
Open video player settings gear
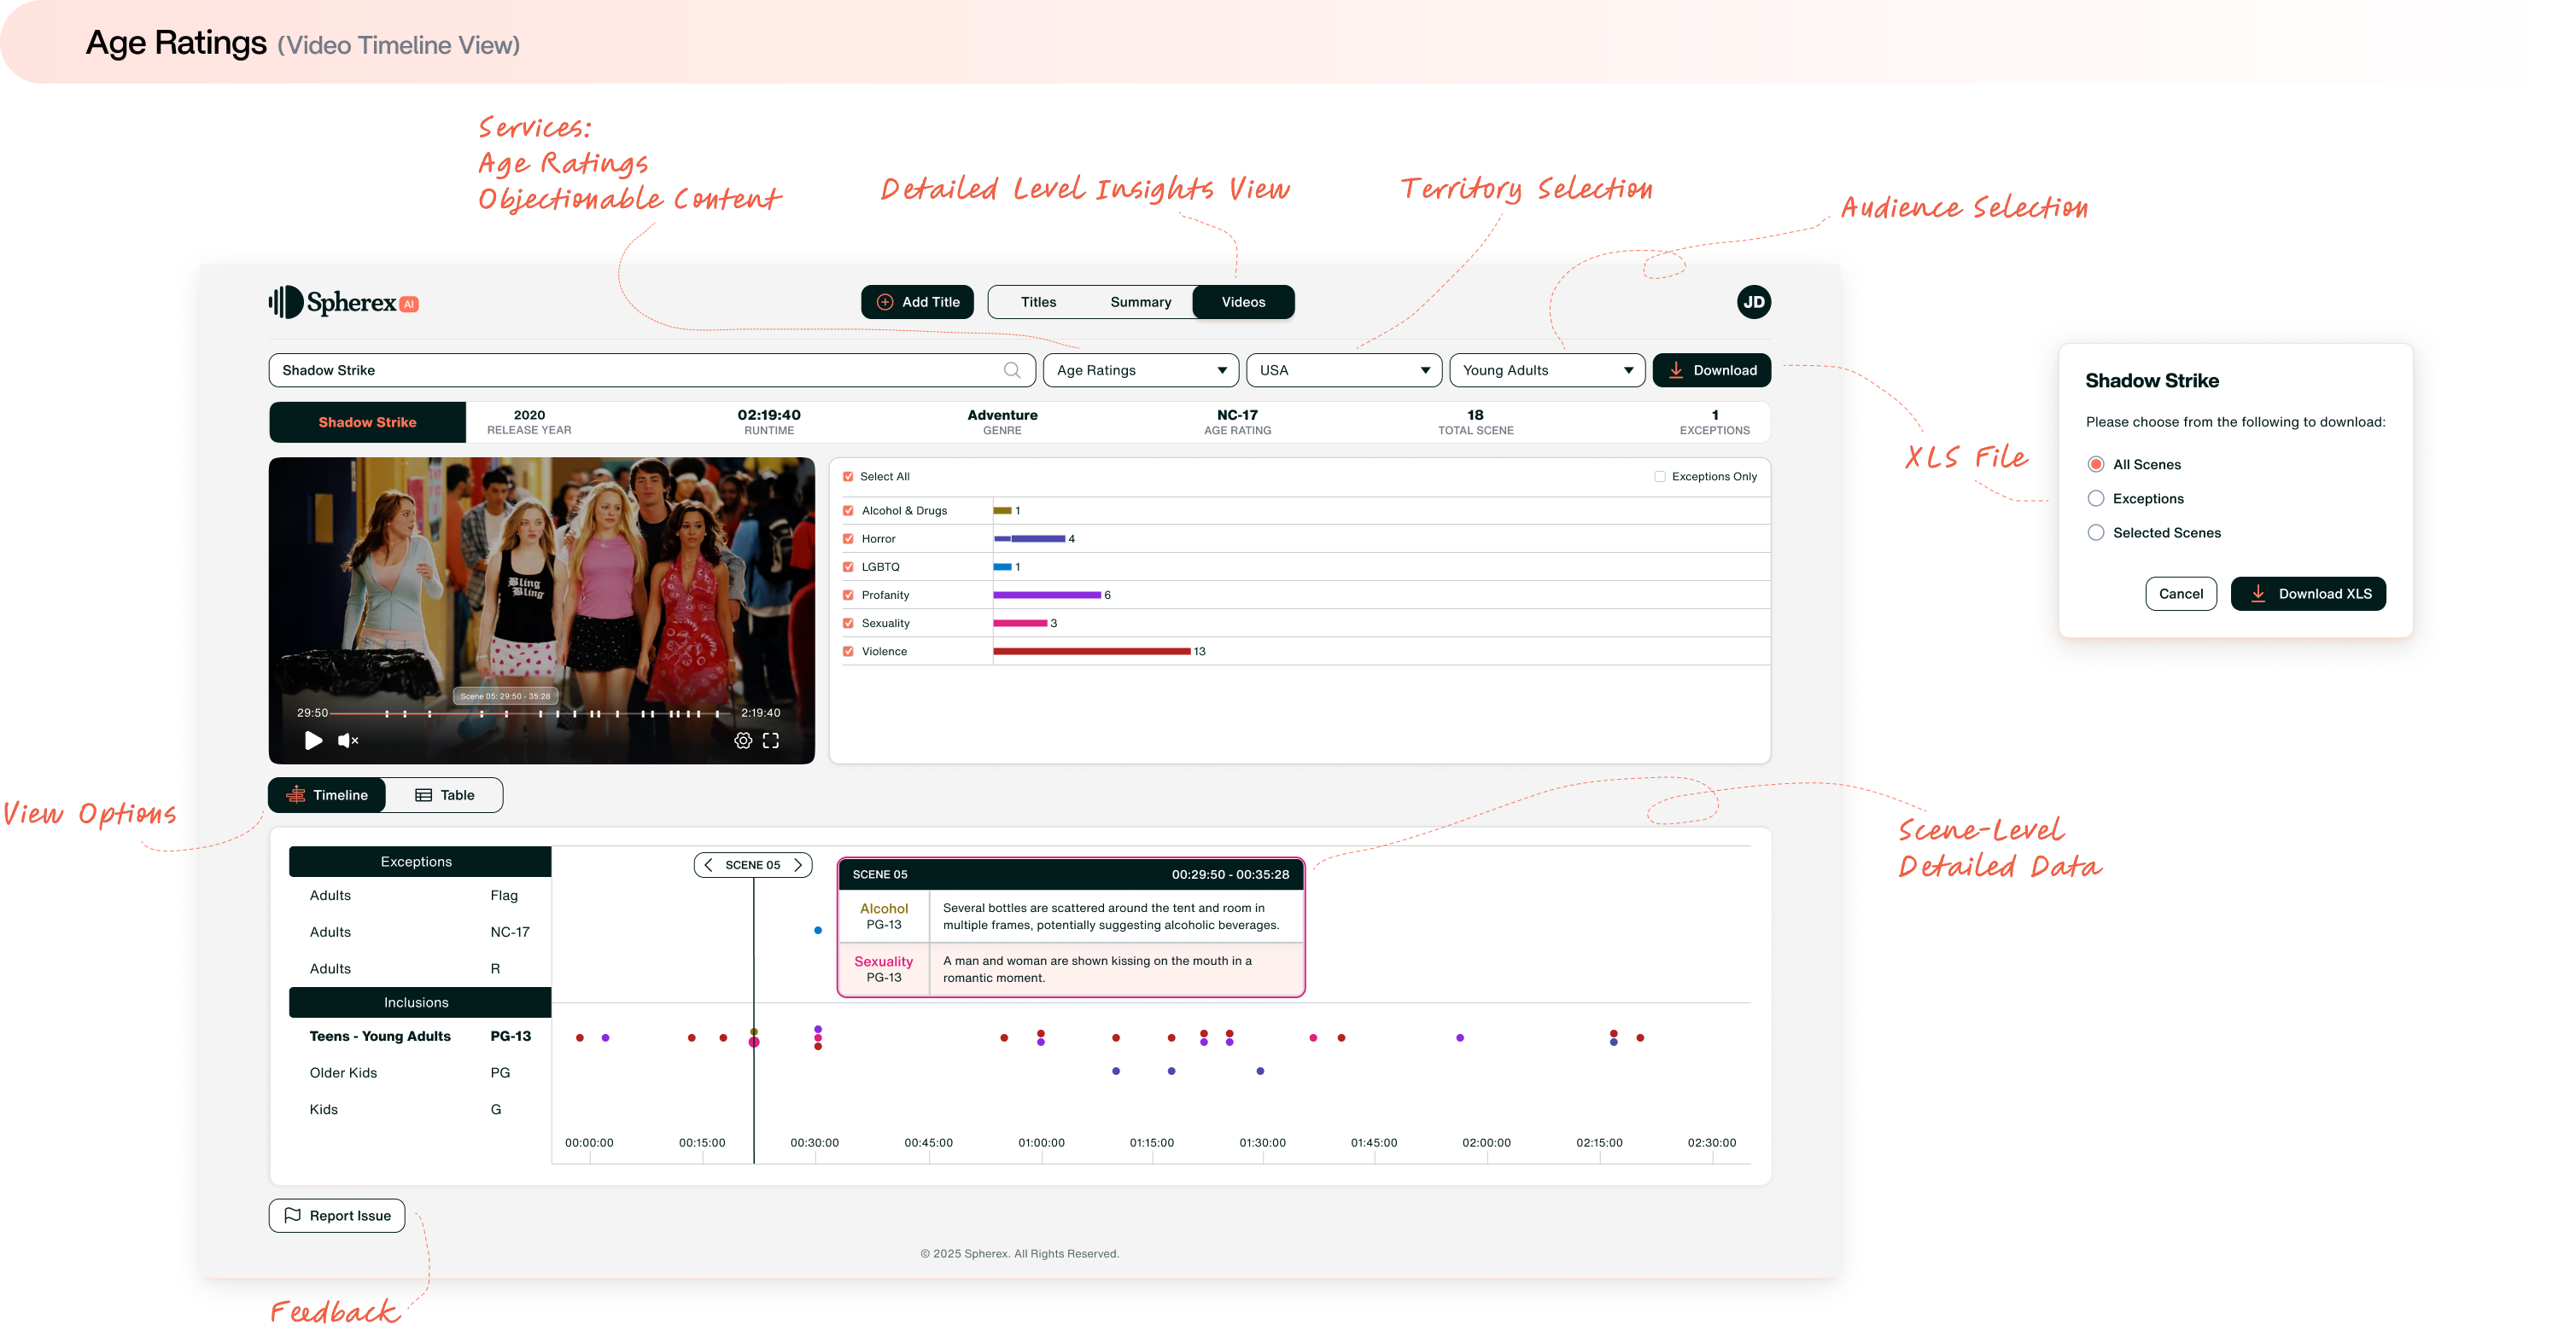coord(743,741)
